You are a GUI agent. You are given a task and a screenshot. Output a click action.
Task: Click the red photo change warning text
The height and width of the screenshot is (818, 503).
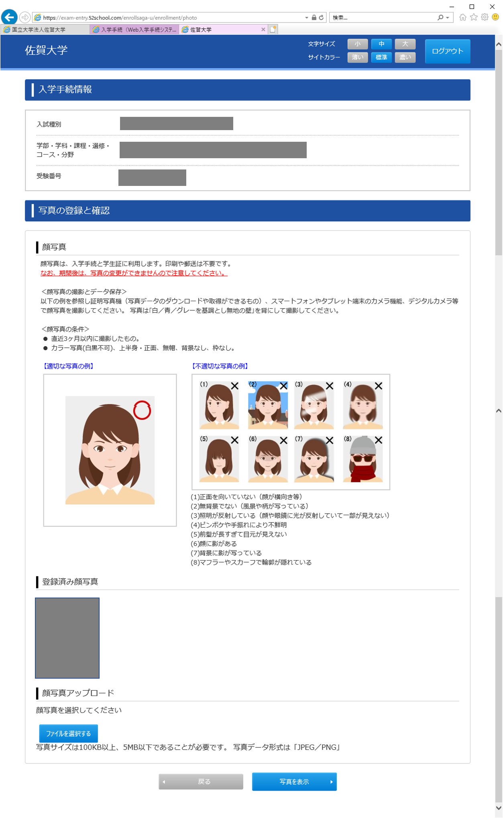pos(134,273)
